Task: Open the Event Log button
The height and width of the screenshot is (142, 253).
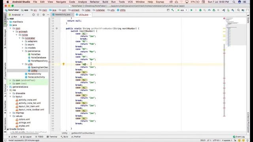Action: tap(239, 137)
